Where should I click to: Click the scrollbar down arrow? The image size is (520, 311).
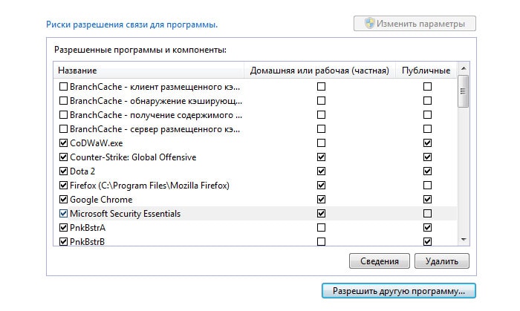click(464, 240)
